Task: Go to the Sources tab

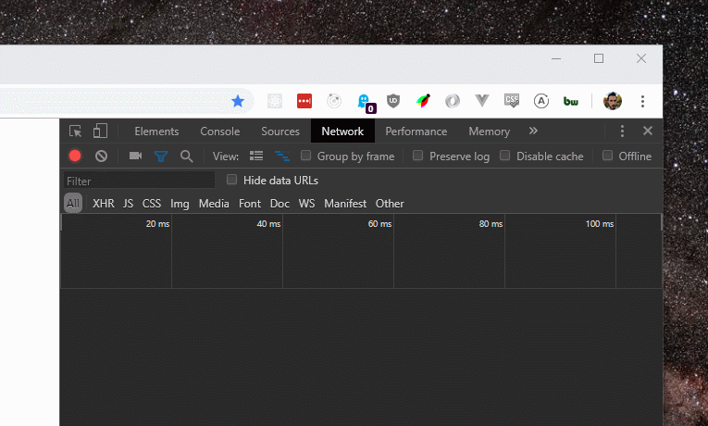Action: [280, 131]
